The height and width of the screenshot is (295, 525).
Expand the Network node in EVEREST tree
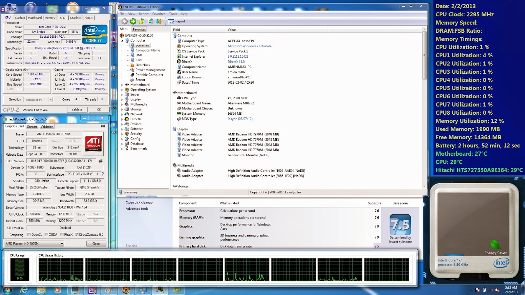[122, 114]
